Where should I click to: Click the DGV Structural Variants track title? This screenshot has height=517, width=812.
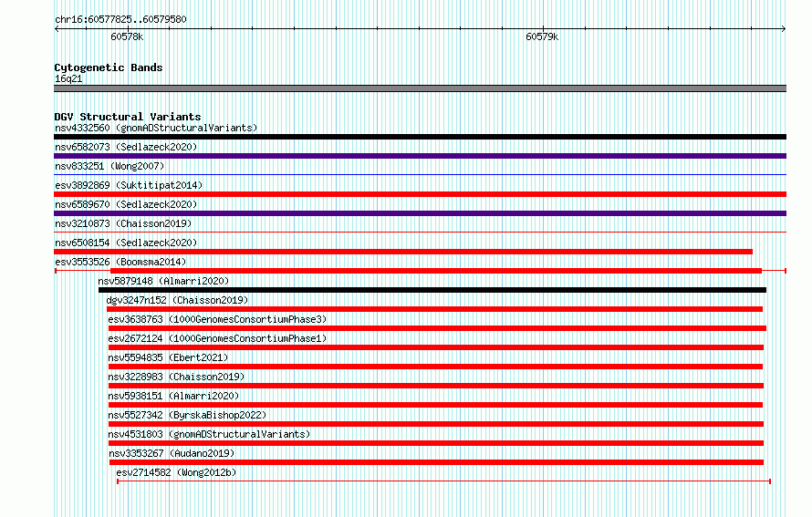(x=128, y=117)
